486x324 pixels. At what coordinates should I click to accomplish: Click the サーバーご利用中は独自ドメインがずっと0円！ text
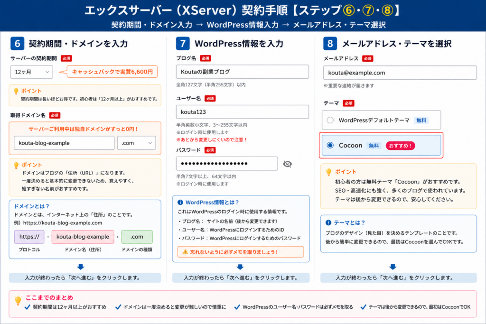click(x=83, y=129)
